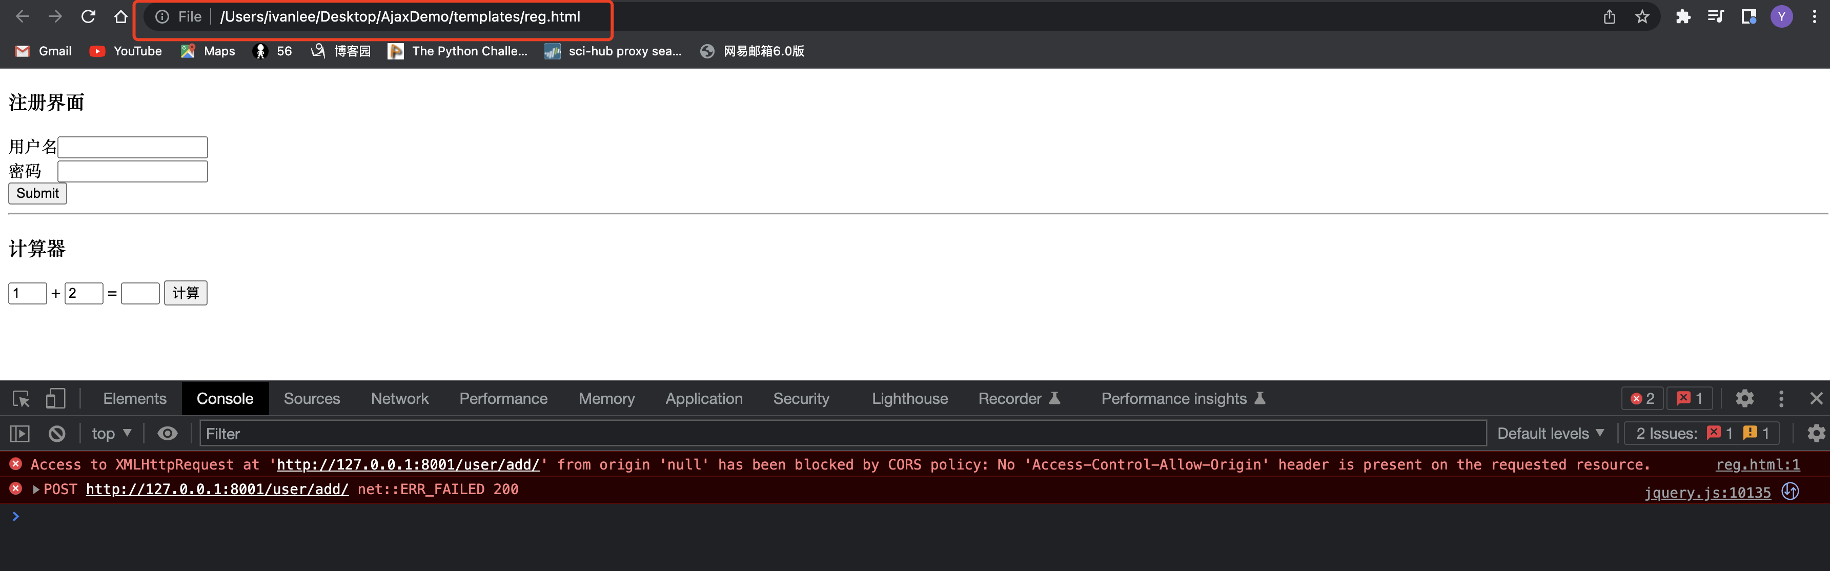This screenshot has height=571, width=1830.
Task: Open the Maps bookmark
Action: pos(208,51)
